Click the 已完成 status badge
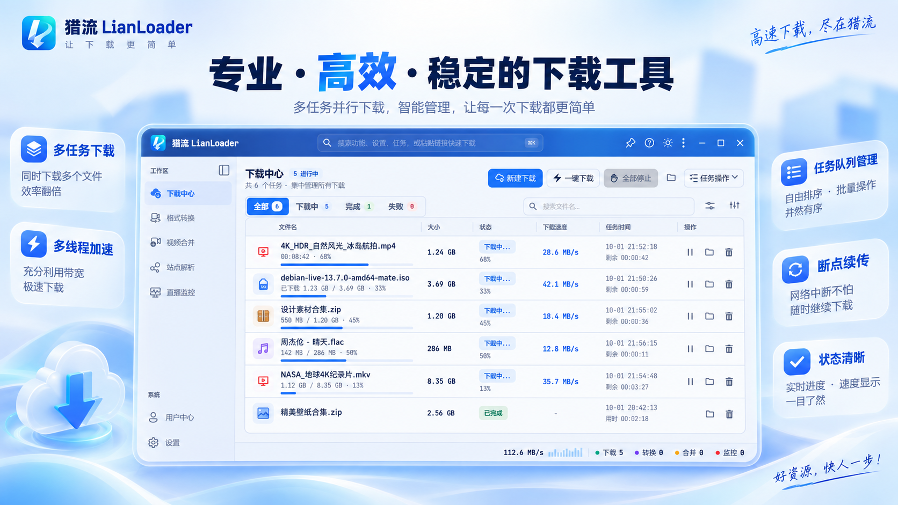Viewport: 898px width, 505px height. coord(493,413)
